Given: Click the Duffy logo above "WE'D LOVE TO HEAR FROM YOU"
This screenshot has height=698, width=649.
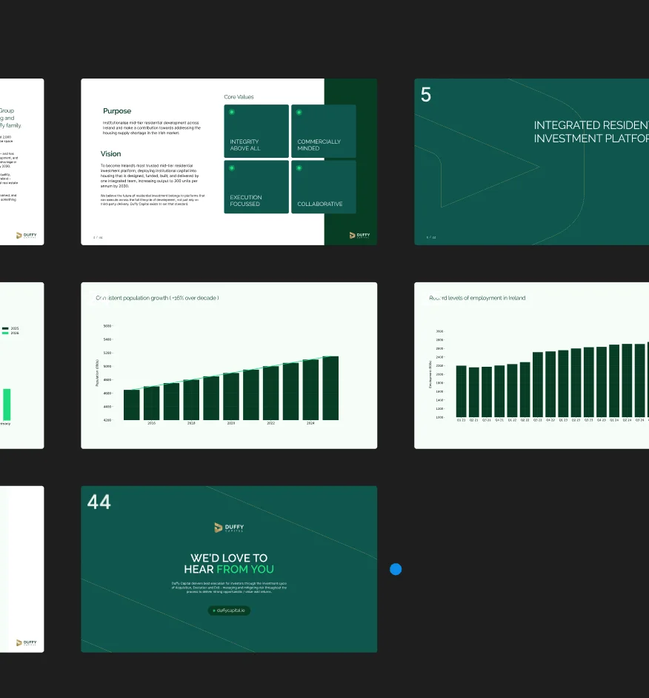Looking at the screenshot, I should click(229, 528).
